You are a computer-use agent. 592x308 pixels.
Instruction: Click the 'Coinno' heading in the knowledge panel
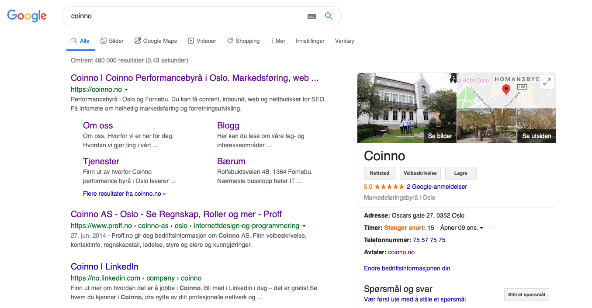(x=384, y=156)
